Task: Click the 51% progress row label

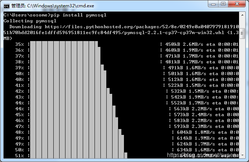Action: pyautogui.click(x=19, y=155)
